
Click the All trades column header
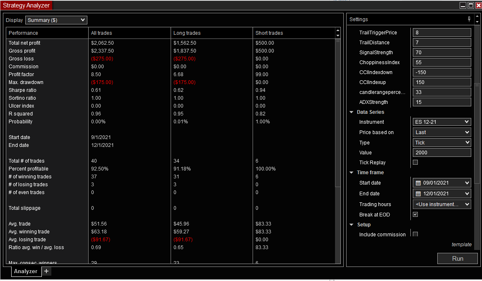pos(130,33)
